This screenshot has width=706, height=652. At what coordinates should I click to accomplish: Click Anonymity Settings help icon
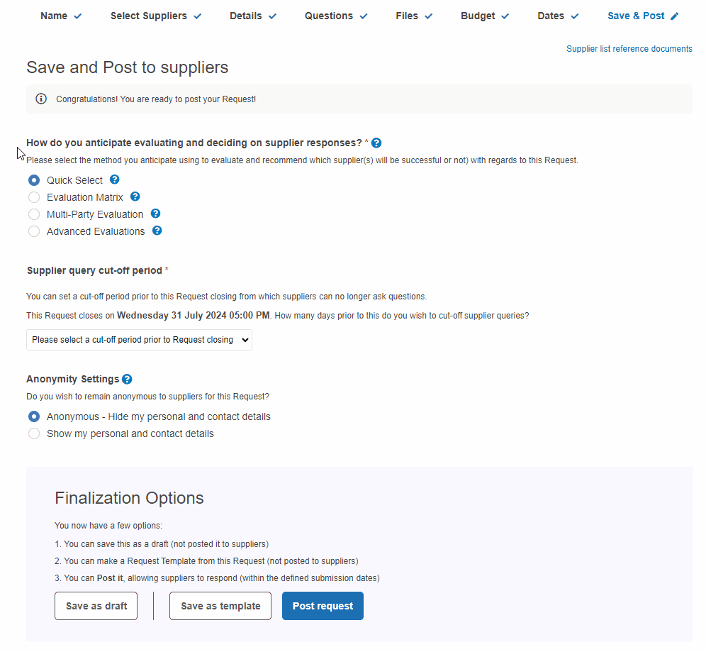tap(127, 380)
